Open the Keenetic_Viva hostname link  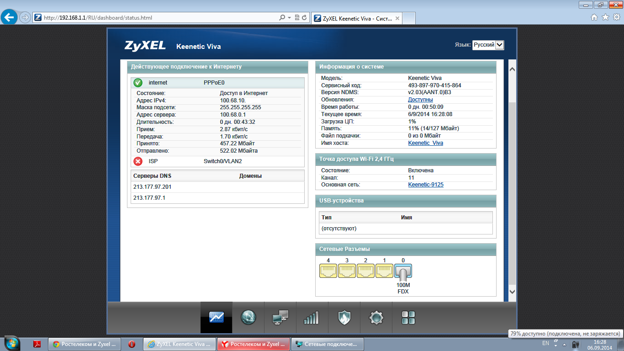(x=425, y=143)
